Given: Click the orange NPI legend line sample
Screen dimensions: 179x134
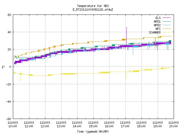Looking at the screenshot, I should [166, 28].
